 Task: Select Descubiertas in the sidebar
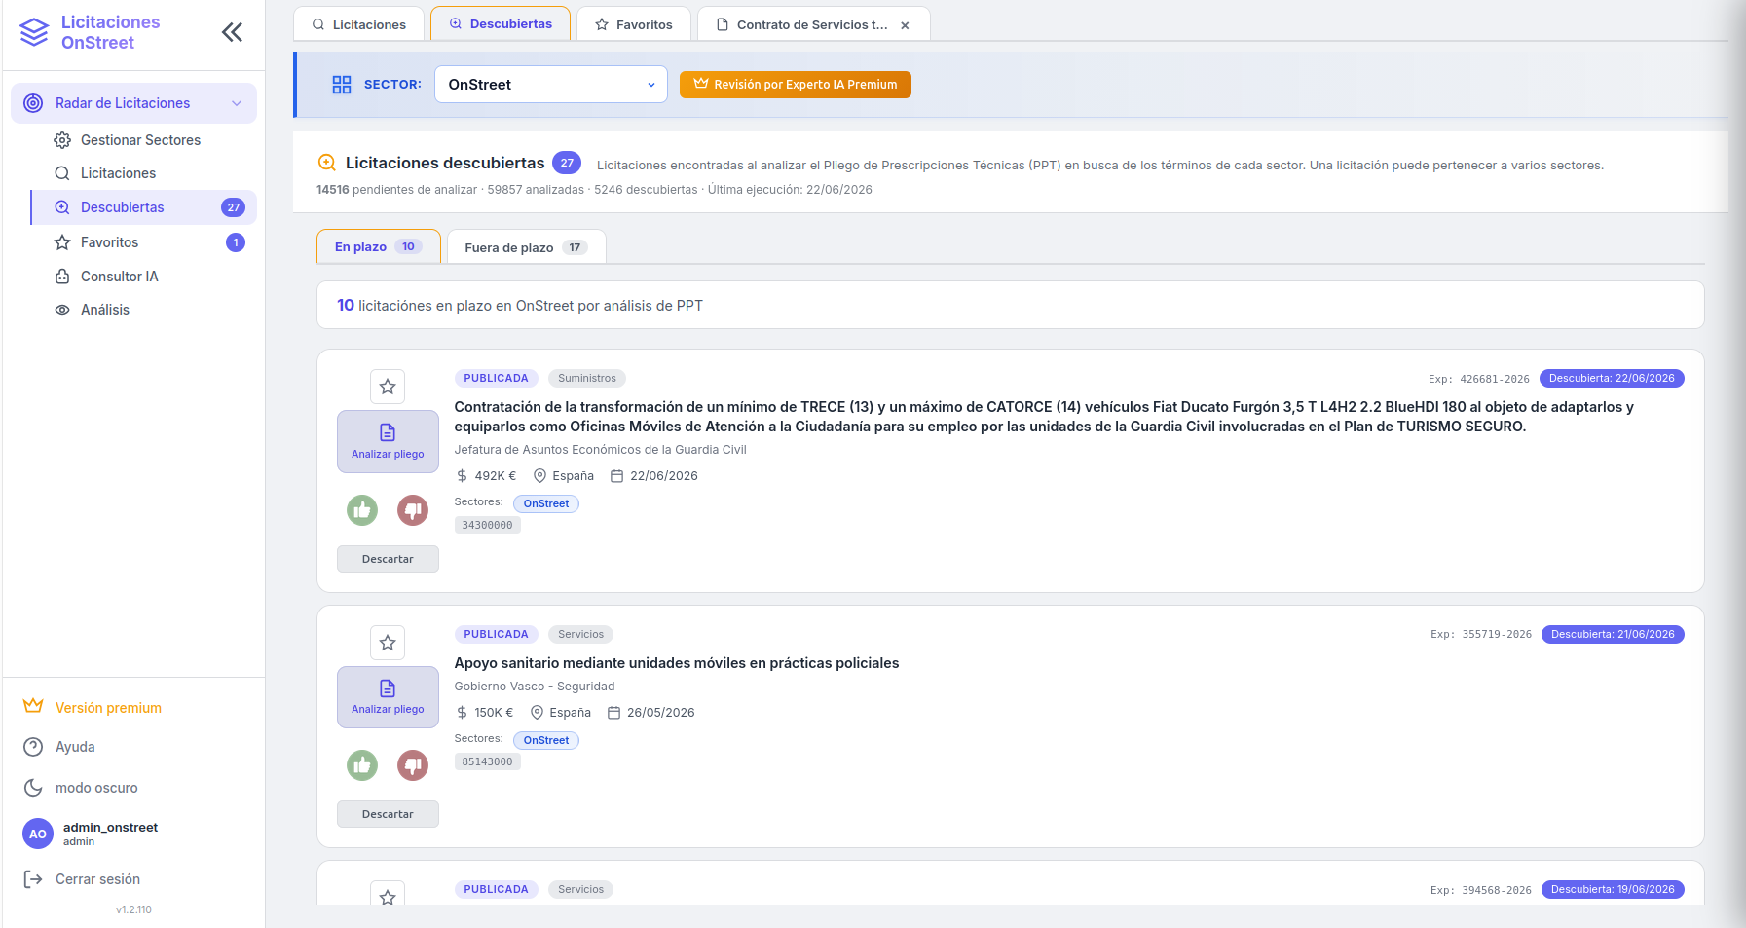(x=144, y=207)
